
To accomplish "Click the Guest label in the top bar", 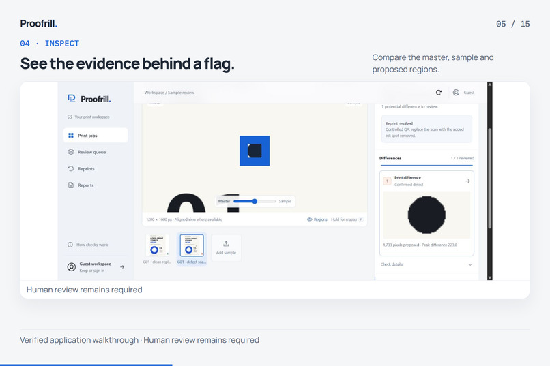I will click(x=469, y=93).
